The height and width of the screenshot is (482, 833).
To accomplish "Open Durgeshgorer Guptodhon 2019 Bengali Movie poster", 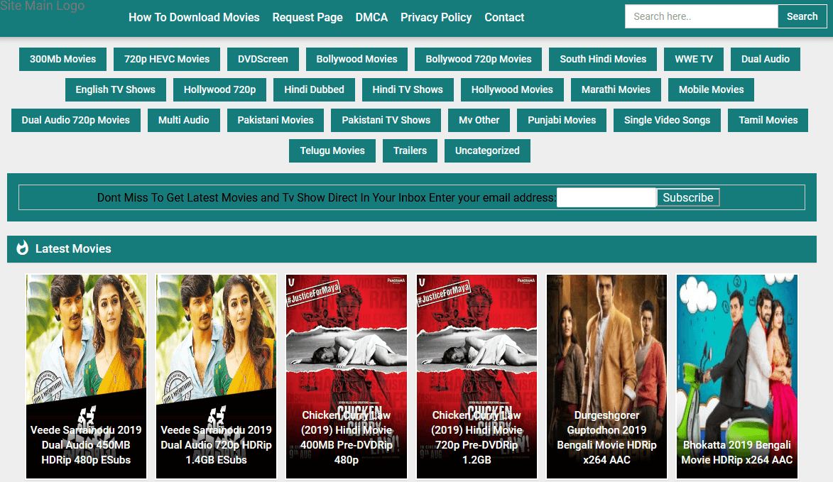I will click(606, 376).
